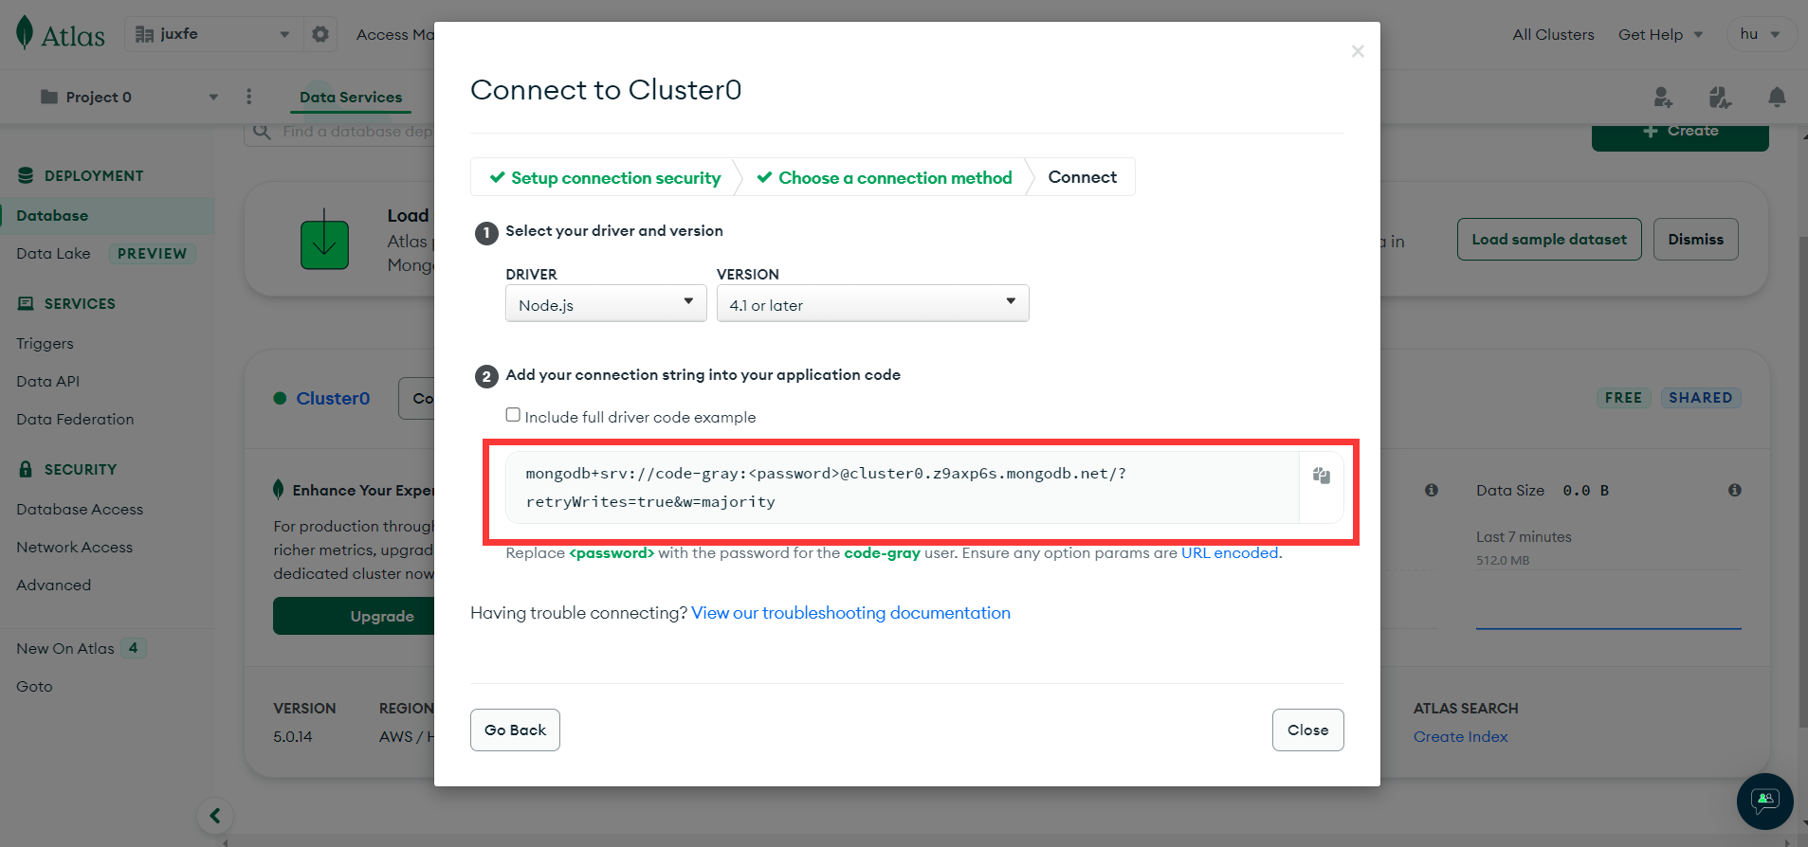Click the organization settings gear icon
Screen dimensions: 1808x847
[x=320, y=34]
